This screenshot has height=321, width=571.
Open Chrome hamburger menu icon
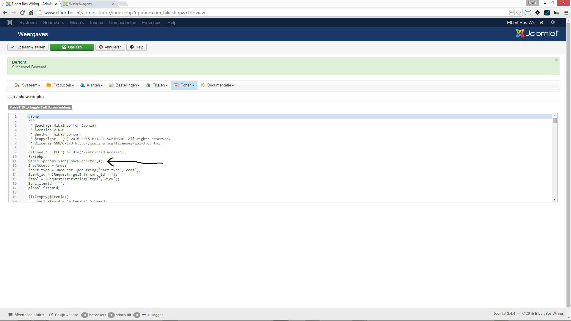(x=566, y=13)
